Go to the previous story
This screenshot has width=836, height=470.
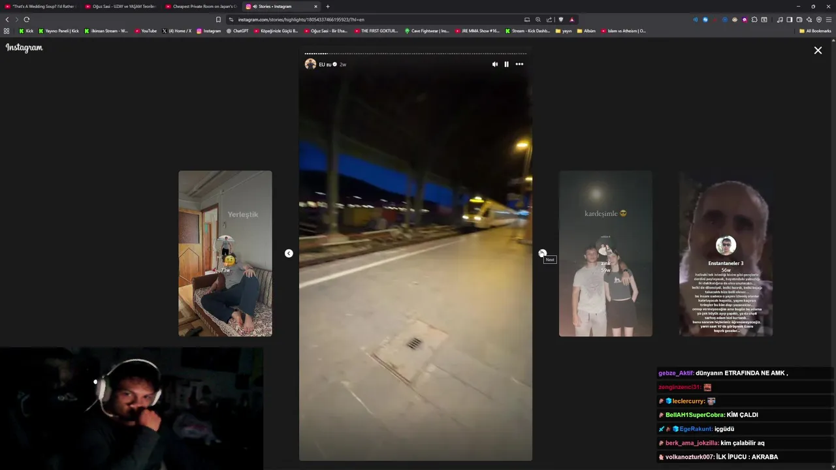[x=289, y=253]
